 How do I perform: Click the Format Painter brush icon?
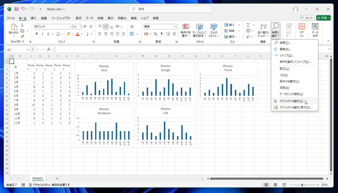pyautogui.click(x=22, y=36)
